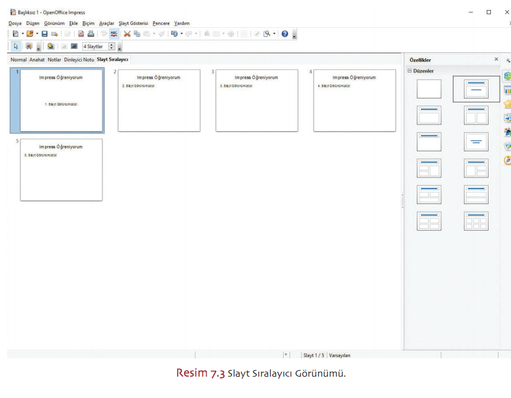
Task: Click the Cut scissors icon
Action: (127, 34)
